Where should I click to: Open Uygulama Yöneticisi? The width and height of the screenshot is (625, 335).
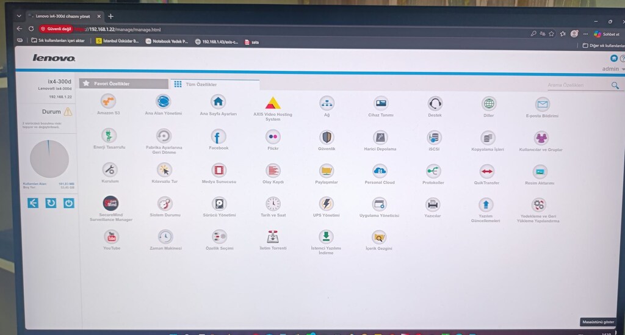tap(379, 204)
